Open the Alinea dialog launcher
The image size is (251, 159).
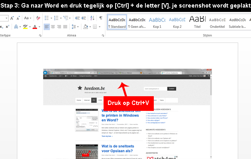(103, 36)
